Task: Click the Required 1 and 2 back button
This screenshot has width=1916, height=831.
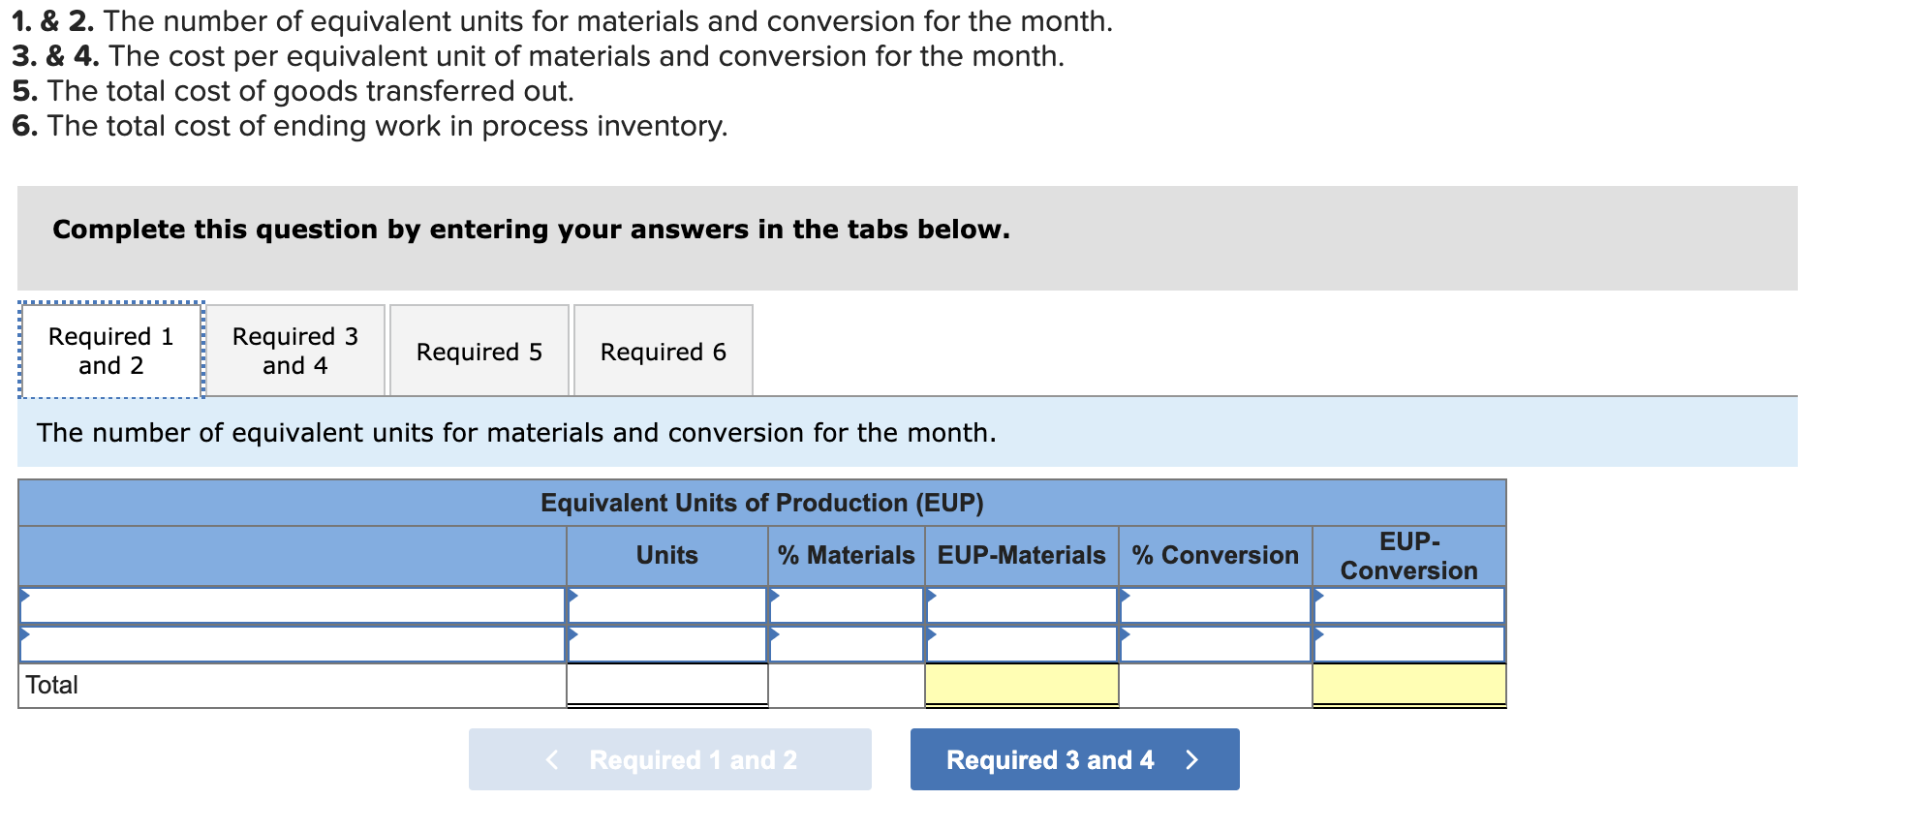Action: pos(669,759)
